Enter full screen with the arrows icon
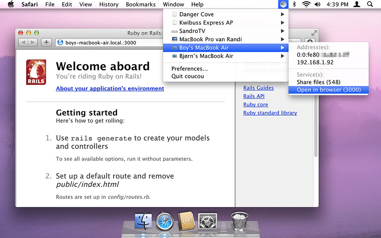Screen dimensions: 381x238 click(x=314, y=33)
